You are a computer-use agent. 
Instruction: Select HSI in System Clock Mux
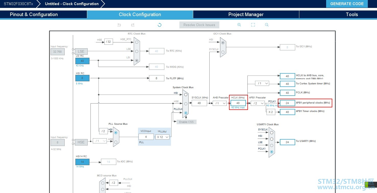point(186,95)
